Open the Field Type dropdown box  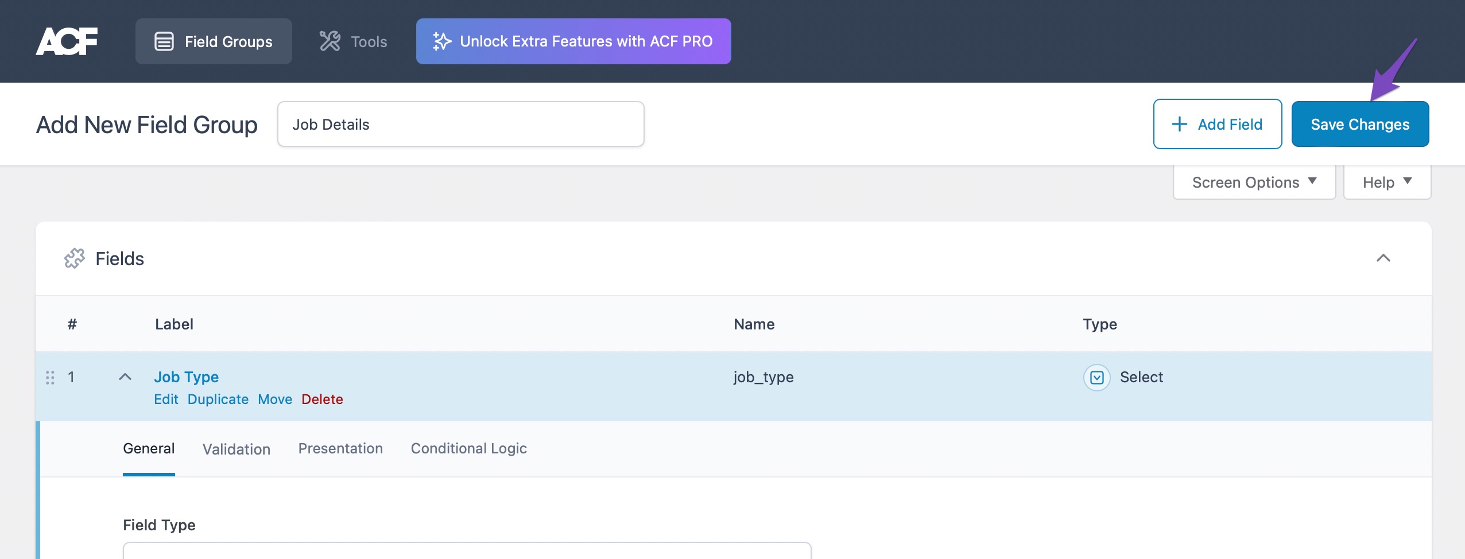467,550
